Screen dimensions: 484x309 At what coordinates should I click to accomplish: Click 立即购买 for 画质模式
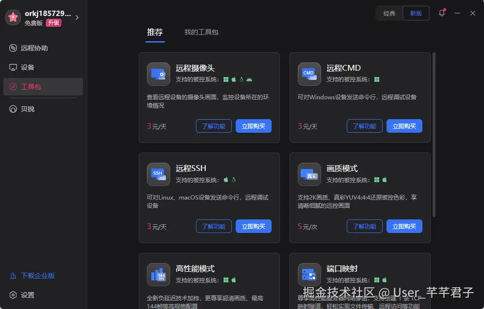[x=404, y=226]
